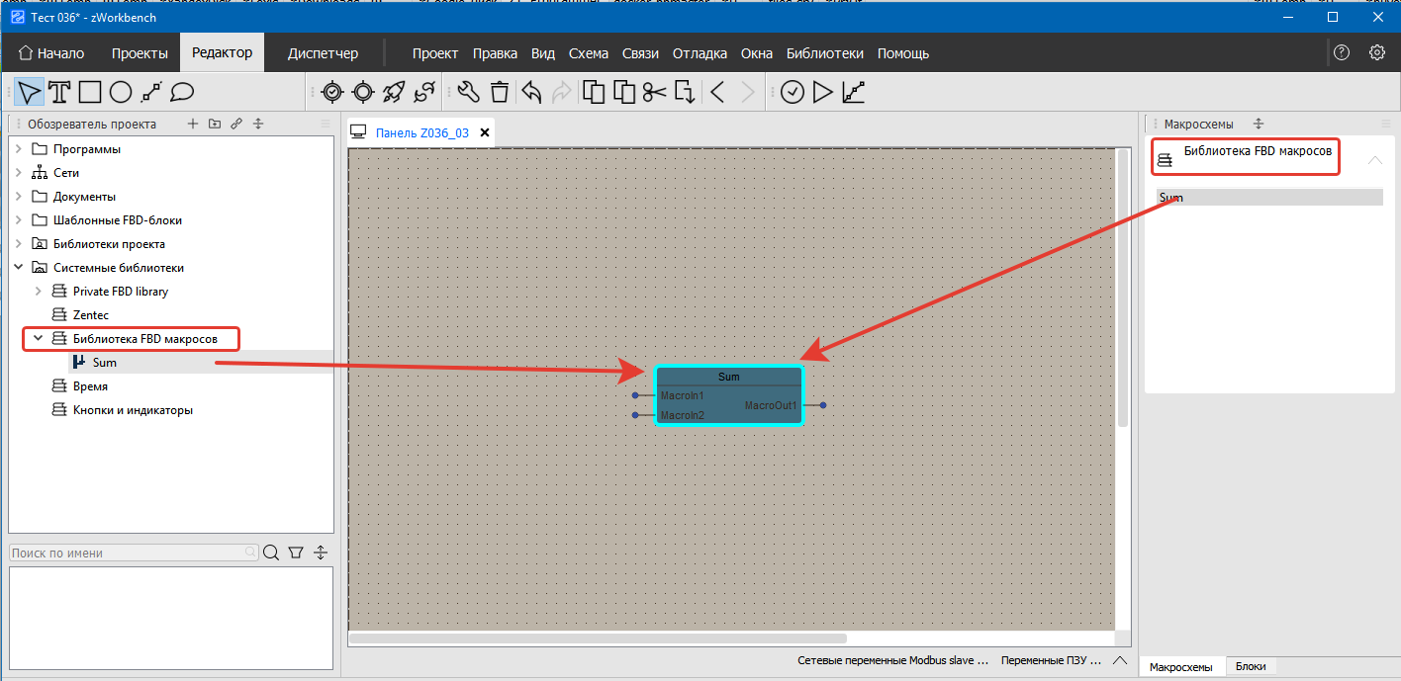Collapse the Библиотека FBD макросов right panel

1374,160
